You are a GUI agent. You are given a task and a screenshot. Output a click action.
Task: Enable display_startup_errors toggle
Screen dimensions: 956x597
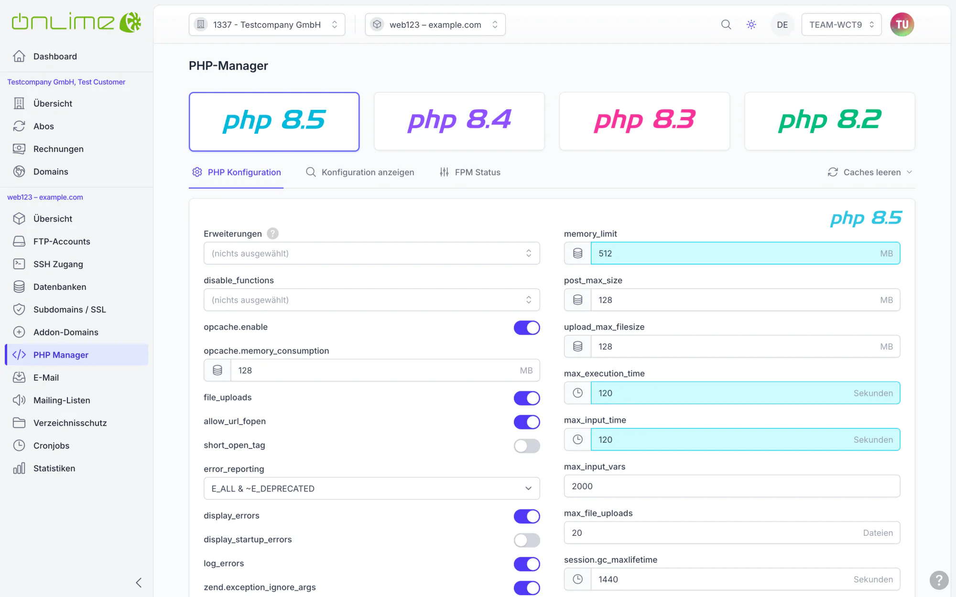tap(527, 540)
